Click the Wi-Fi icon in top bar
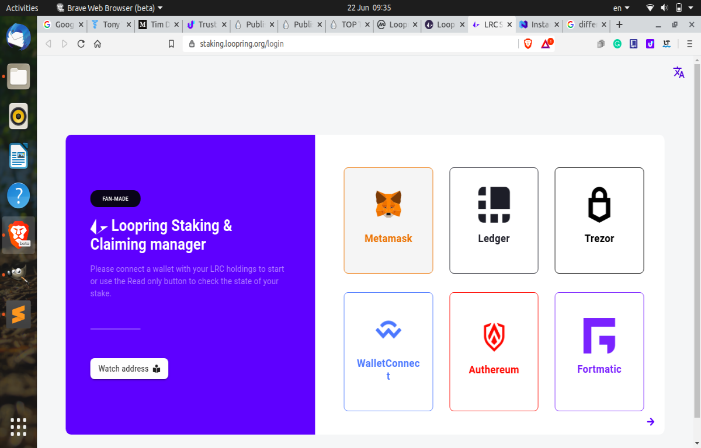 tap(650, 8)
